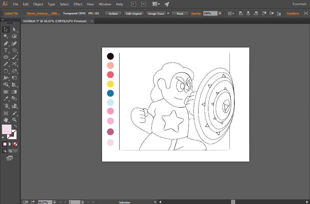This screenshot has height=204, width=310.
Task: Change Screen Mode at toolbar bottom
Action: (10, 158)
